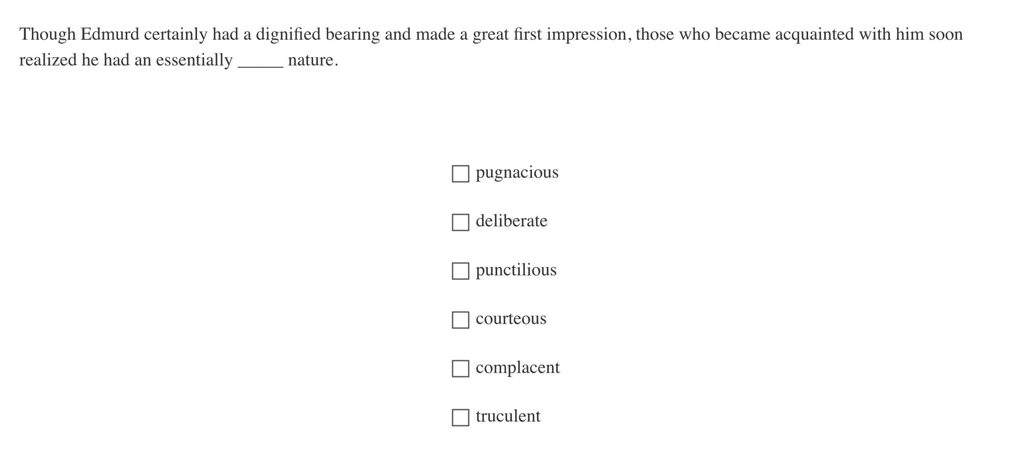1018x462 pixels.
Task: Check the box next to pugnacious
Action: (460, 173)
